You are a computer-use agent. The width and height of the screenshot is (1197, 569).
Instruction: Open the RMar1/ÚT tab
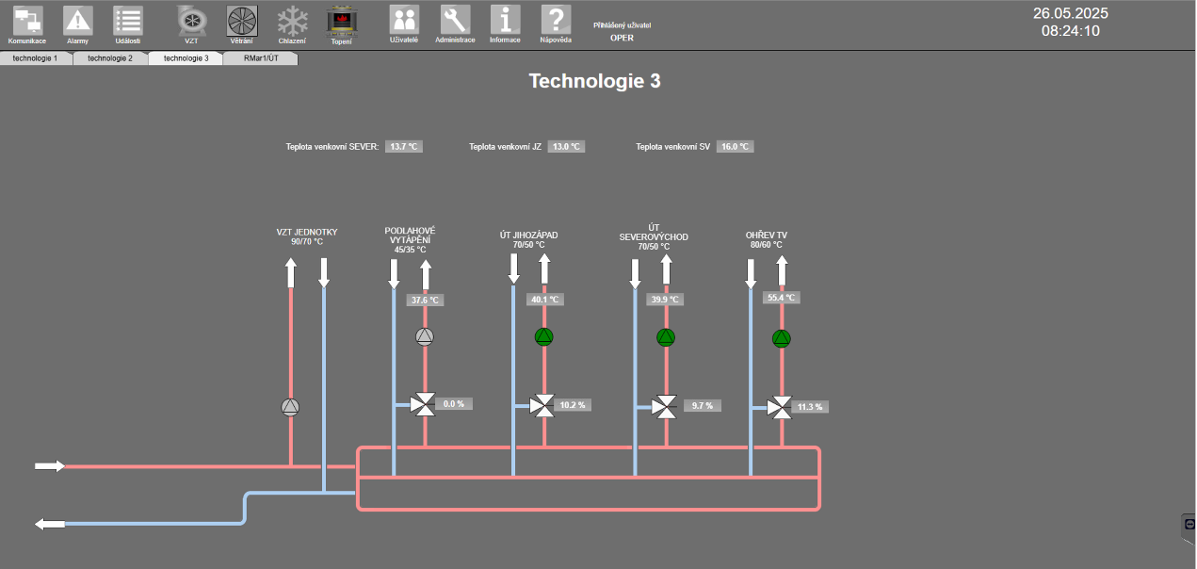[x=261, y=58]
